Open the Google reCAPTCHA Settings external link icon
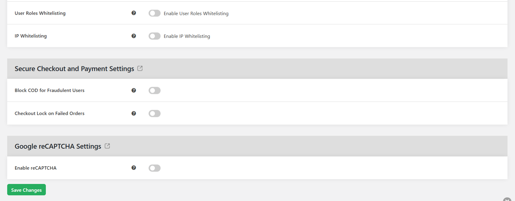 click(x=107, y=146)
